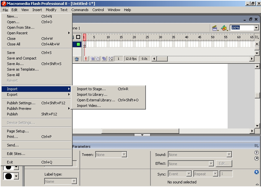This screenshot has width=261, height=187.
Task: Toggle the green layer outline color square
Action: click(x=78, y=44)
